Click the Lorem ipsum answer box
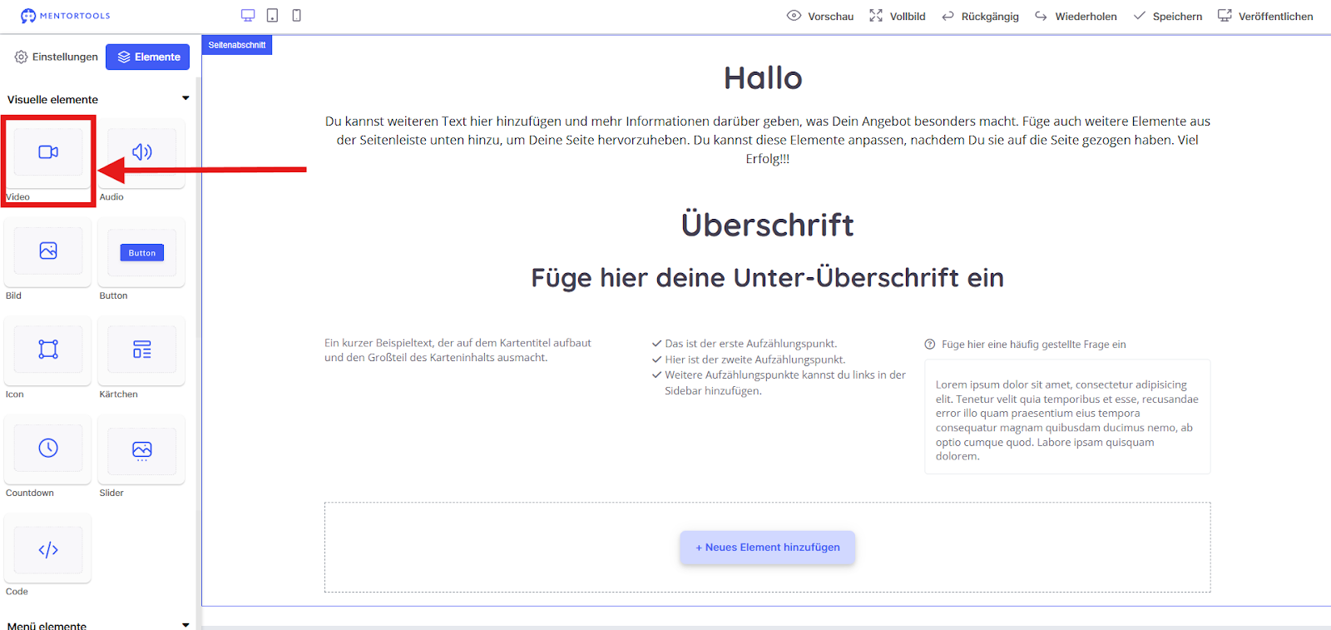Image resolution: width=1331 pixels, height=630 pixels. pyautogui.click(x=1067, y=417)
